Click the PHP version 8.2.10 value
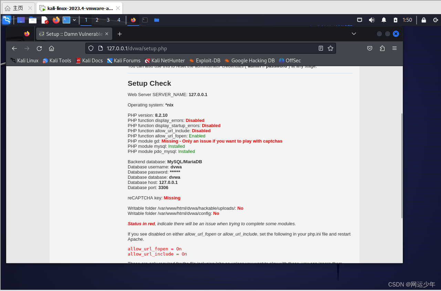 (161, 115)
